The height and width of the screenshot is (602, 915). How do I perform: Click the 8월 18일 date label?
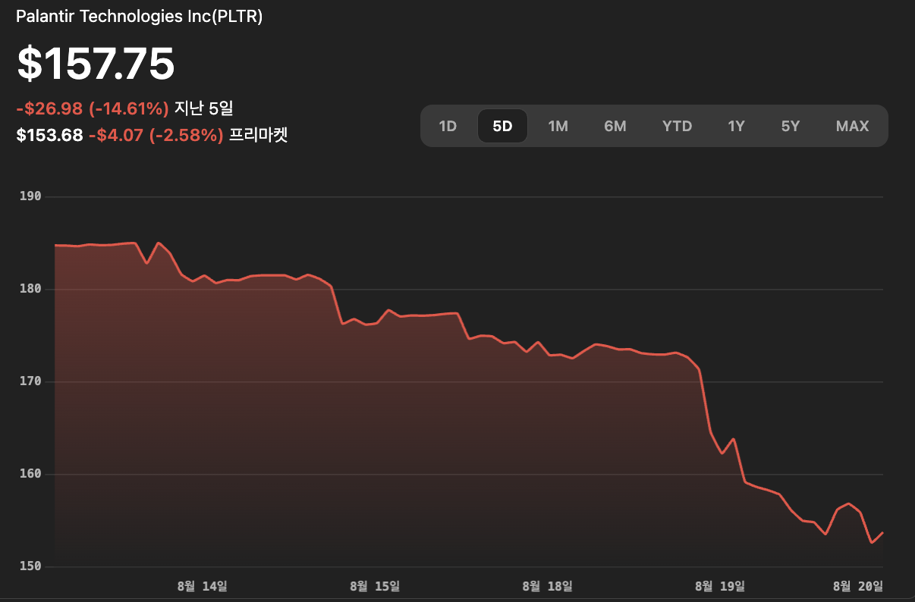(548, 586)
